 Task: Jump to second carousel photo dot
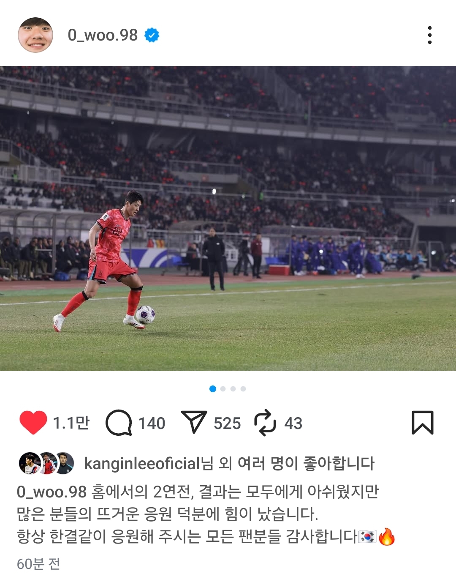point(223,389)
